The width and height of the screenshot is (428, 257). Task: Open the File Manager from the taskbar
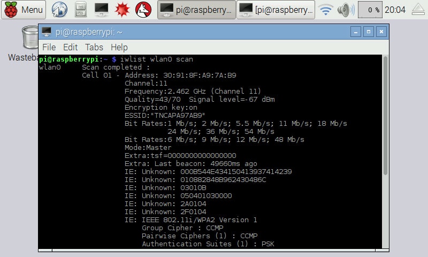(80, 10)
